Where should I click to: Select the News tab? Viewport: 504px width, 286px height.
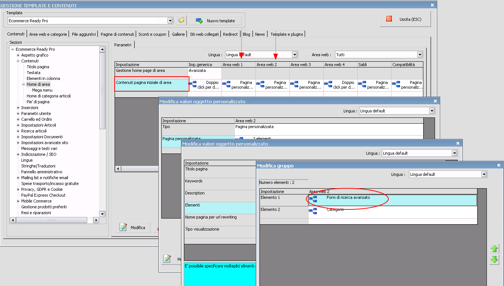(260, 34)
